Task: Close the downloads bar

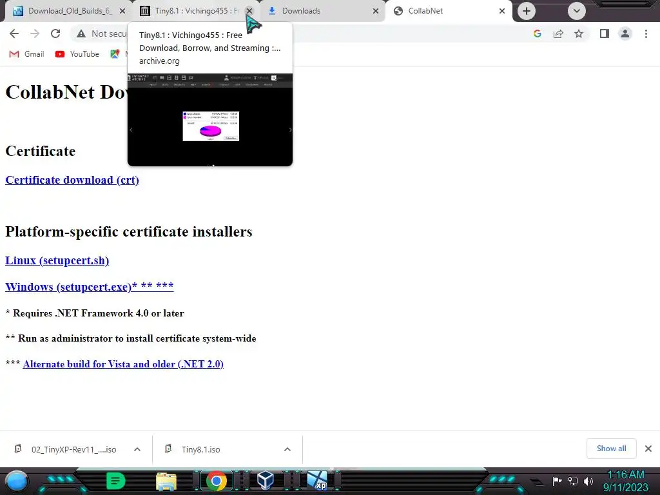Action: coord(648,449)
